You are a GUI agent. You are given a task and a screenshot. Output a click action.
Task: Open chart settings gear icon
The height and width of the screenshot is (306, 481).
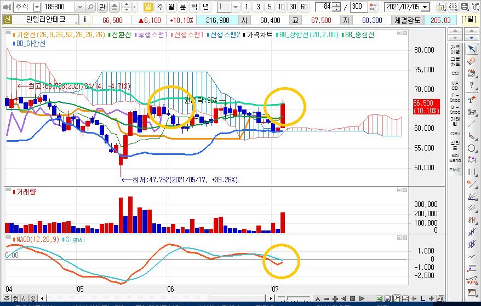(453, 7)
